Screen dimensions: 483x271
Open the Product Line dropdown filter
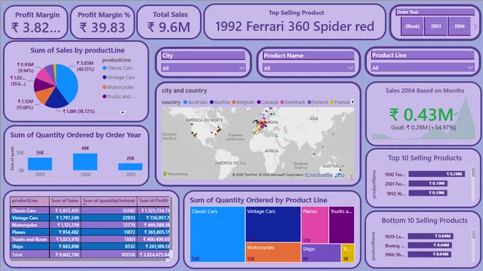(x=423, y=68)
